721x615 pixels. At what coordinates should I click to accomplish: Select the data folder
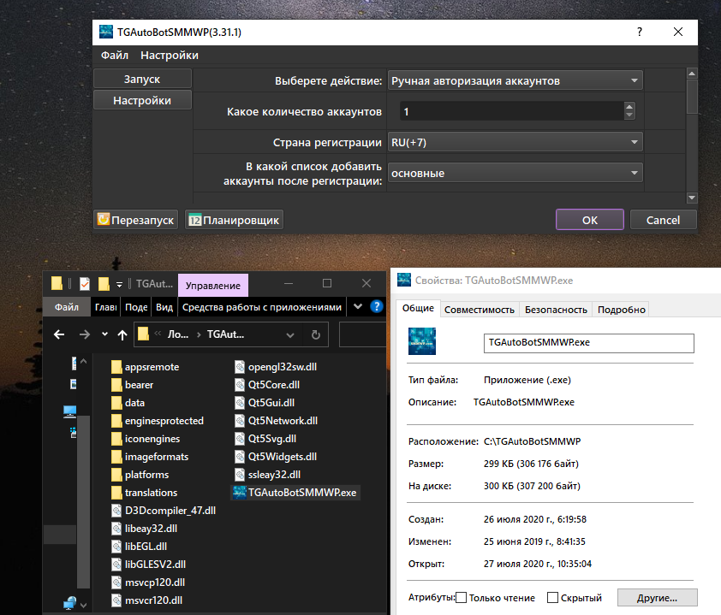pyautogui.click(x=128, y=403)
